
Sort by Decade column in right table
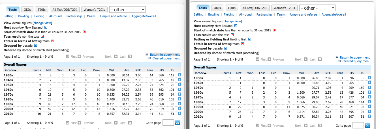point(199,73)
